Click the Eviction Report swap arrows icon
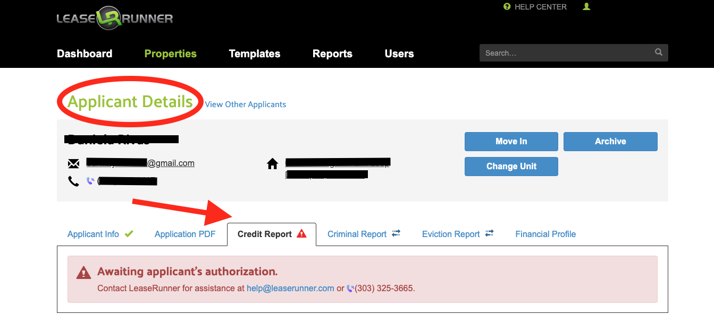Image resolution: width=714 pixels, height=323 pixels. click(489, 233)
